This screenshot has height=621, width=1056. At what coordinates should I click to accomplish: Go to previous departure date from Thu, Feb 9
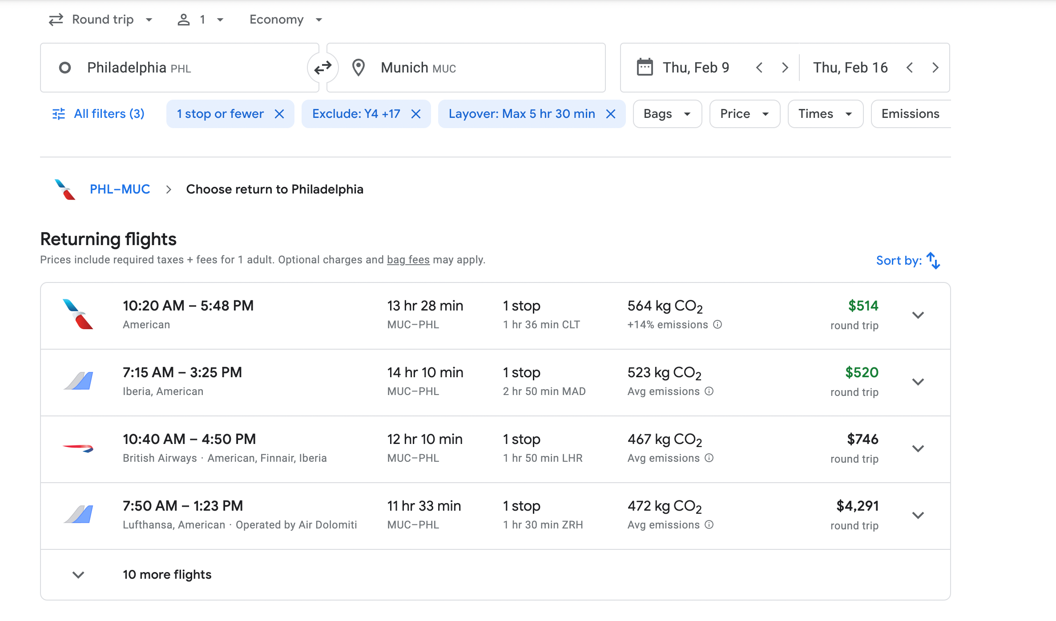759,68
